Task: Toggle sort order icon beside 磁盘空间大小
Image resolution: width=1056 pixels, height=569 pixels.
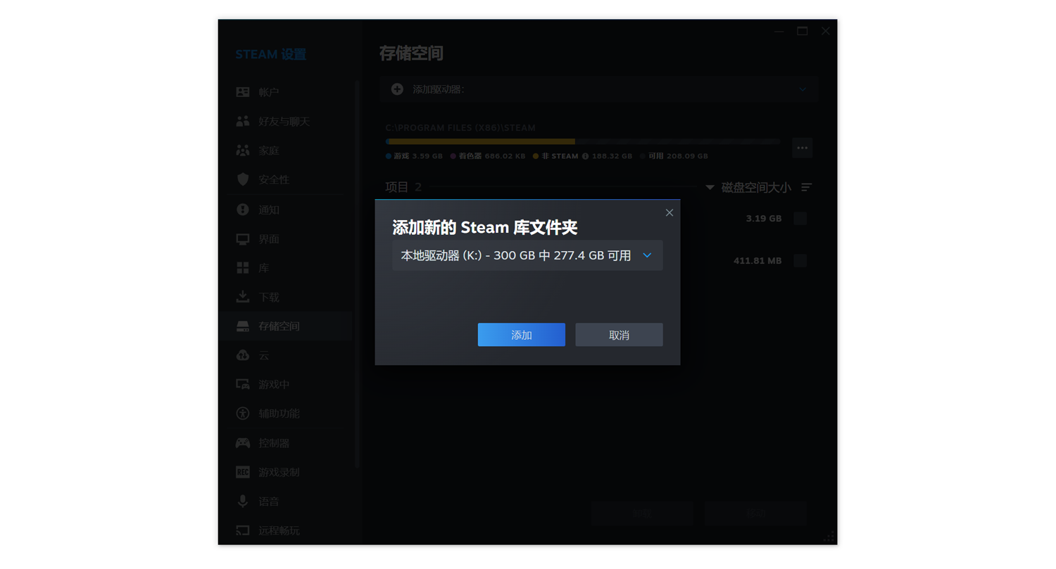Action: [x=807, y=187]
